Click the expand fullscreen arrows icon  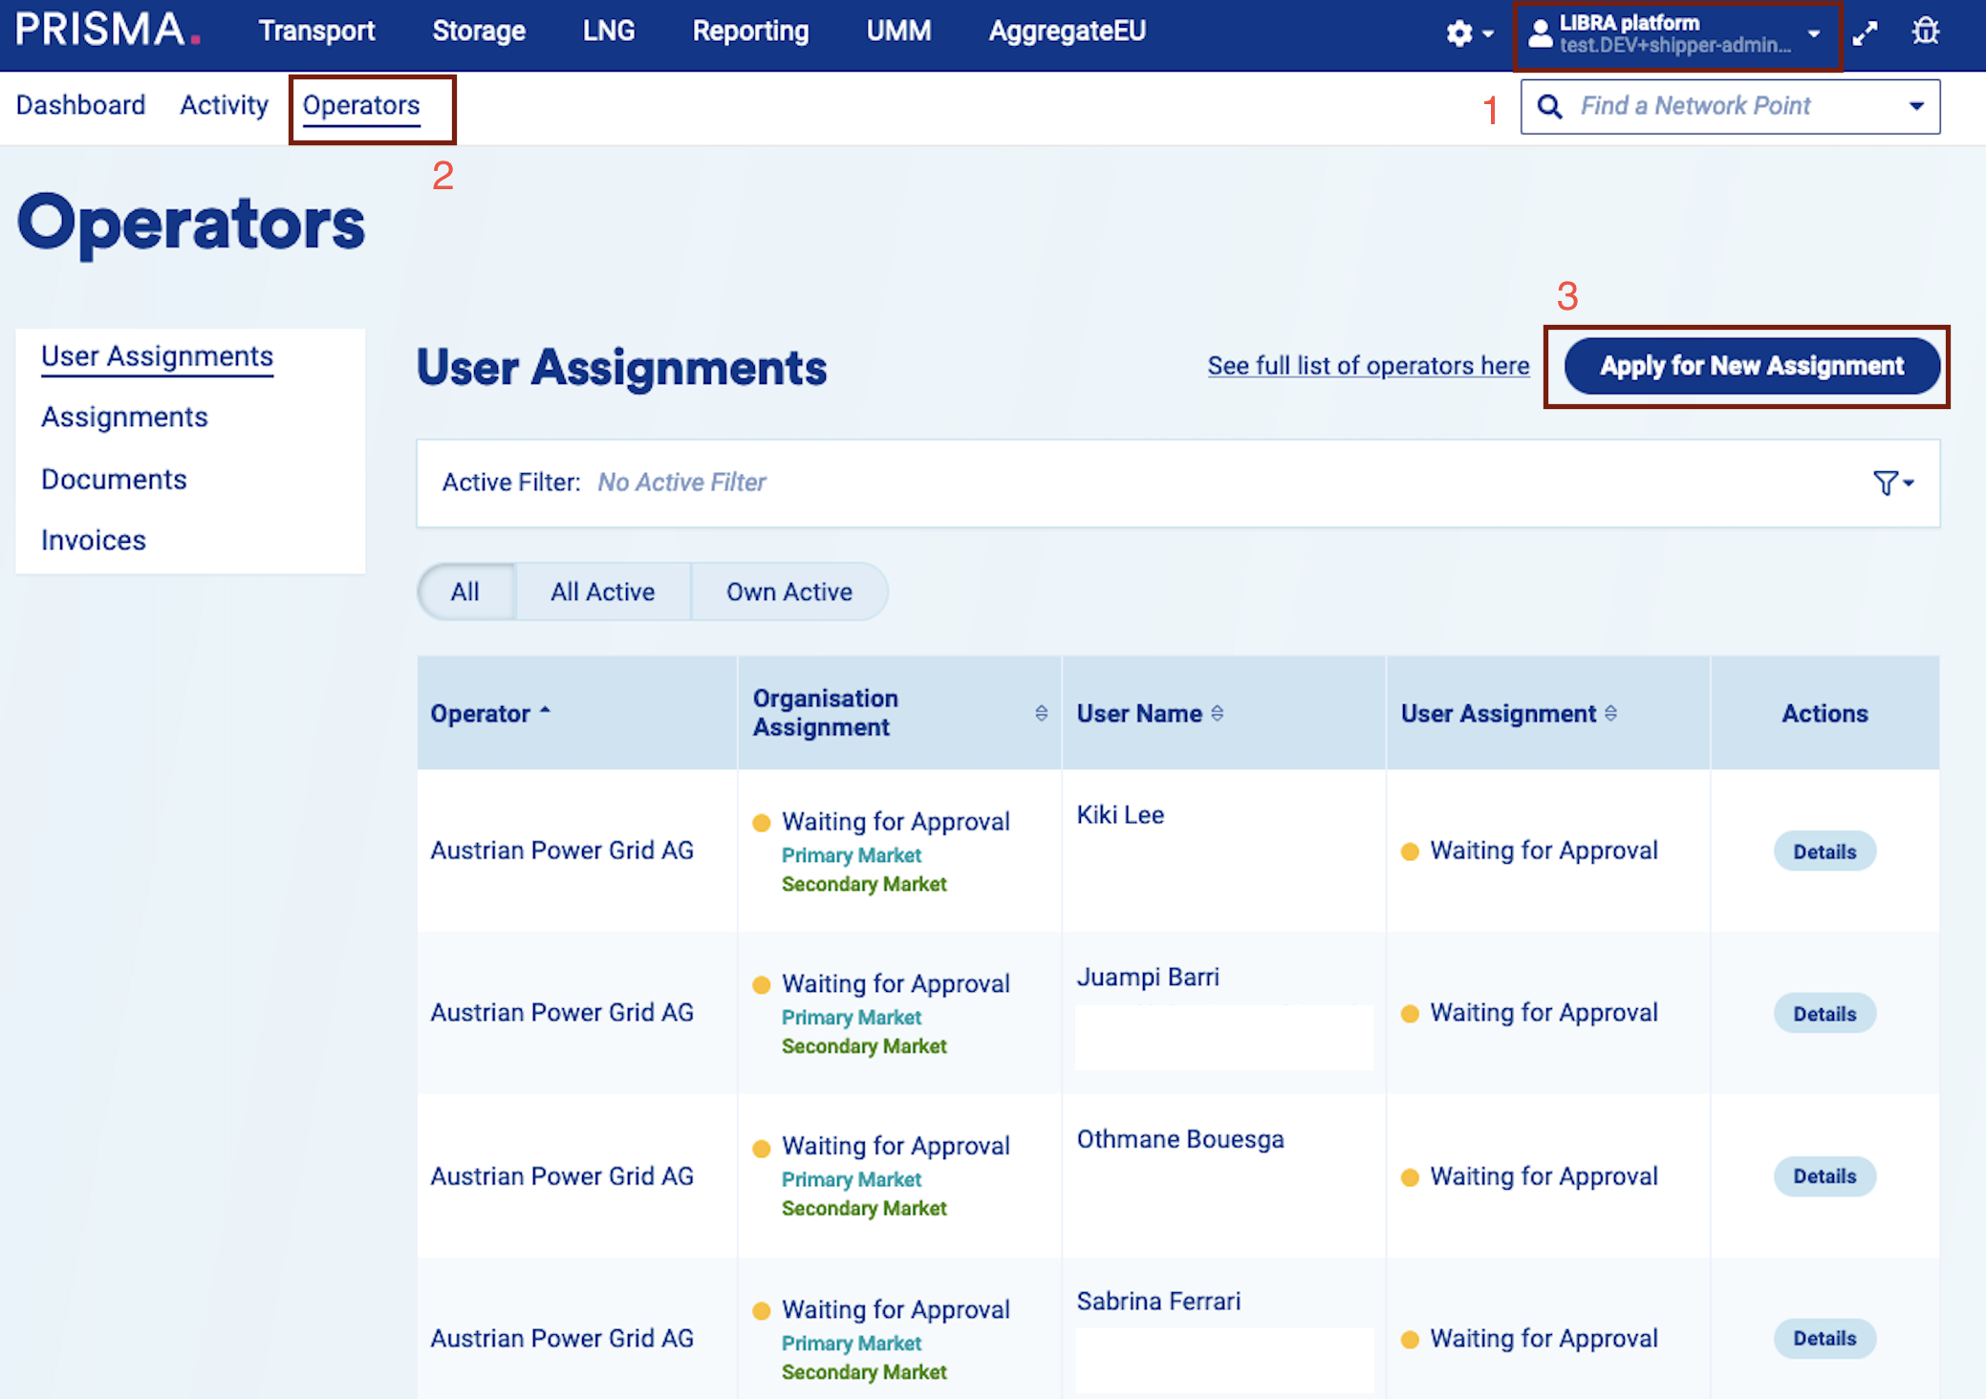pos(1865,33)
